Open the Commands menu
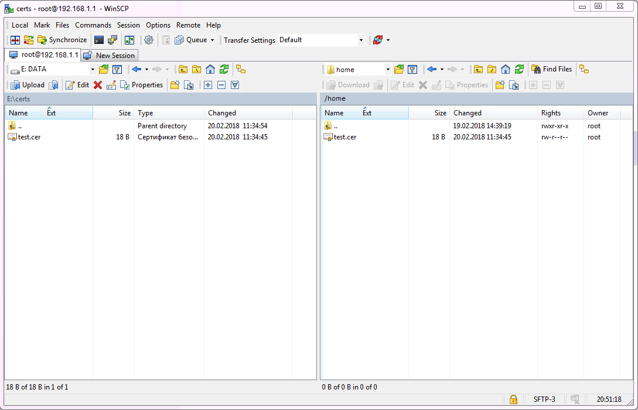This screenshot has width=638, height=410. click(93, 25)
